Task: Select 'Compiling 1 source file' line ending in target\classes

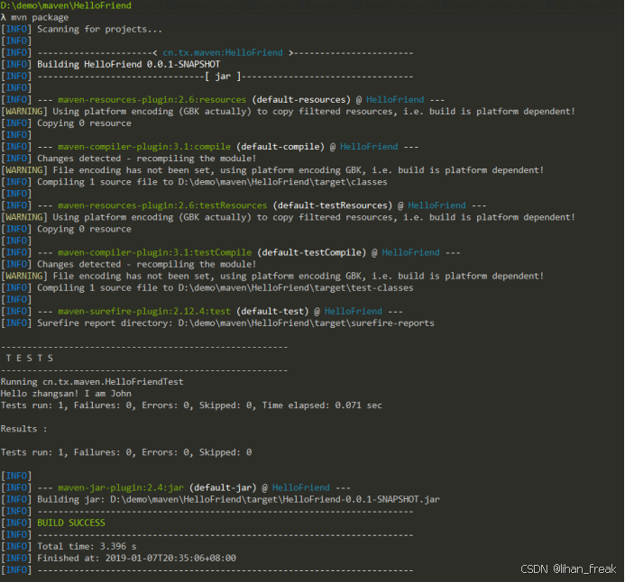Action: (212, 182)
